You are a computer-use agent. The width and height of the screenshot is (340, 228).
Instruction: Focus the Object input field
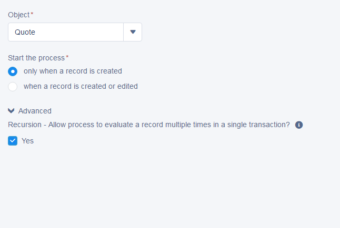[66, 32]
